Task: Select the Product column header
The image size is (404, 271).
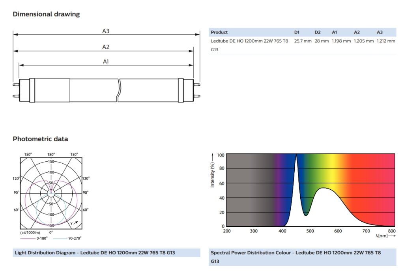Action: tap(219, 32)
